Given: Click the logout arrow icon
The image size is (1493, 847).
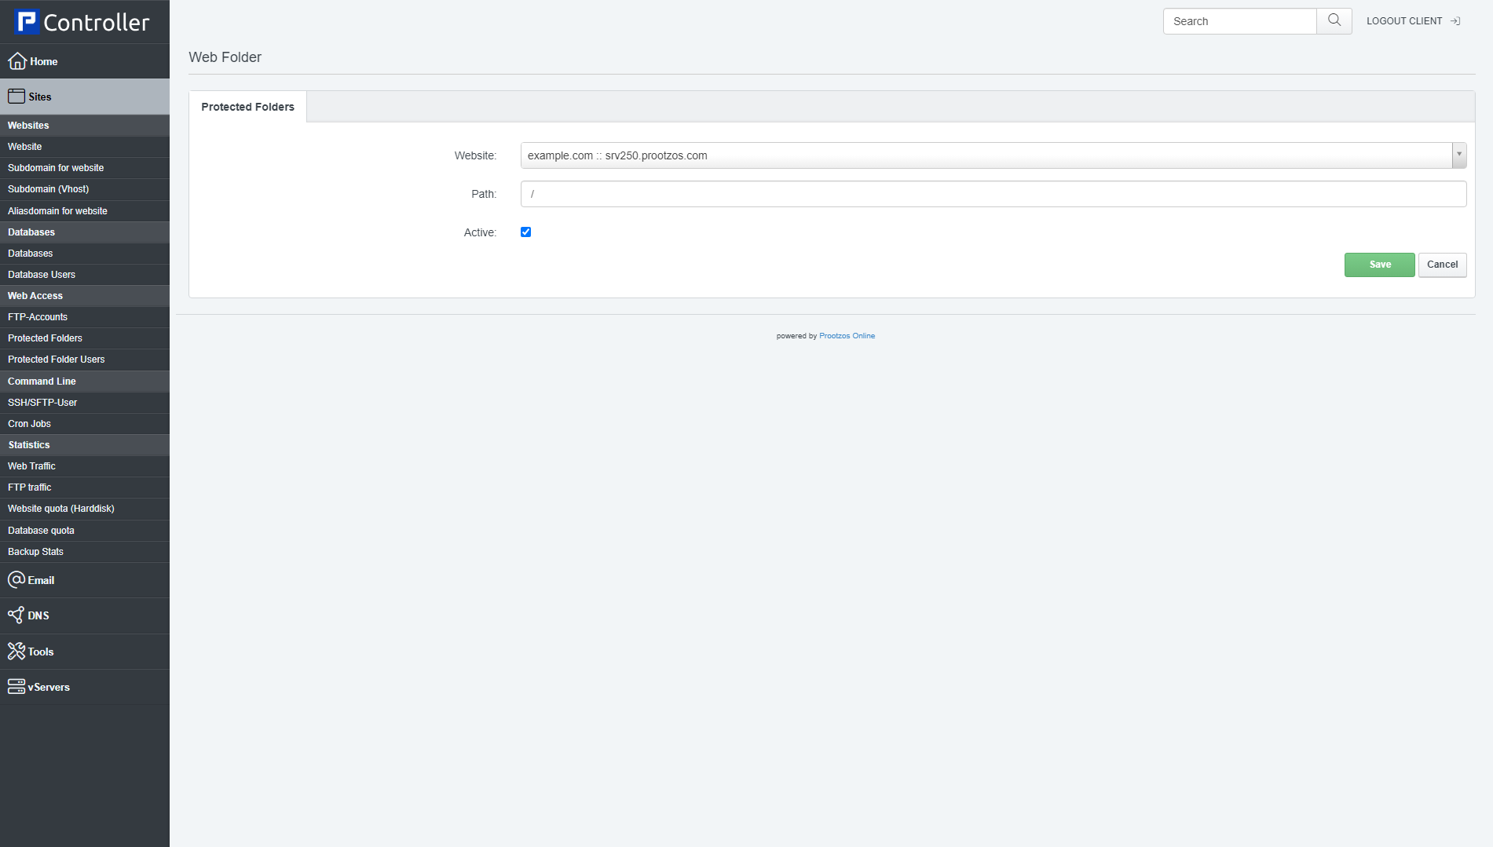Looking at the screenshot, I should point(1455,21).
